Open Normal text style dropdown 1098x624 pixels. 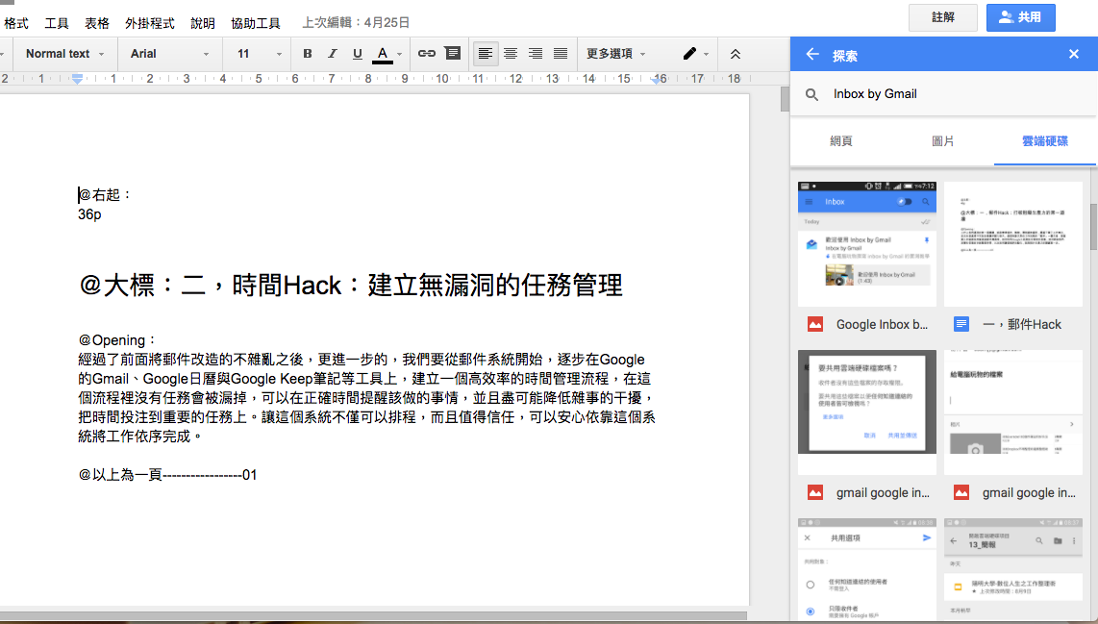click(x=64, y=53)
